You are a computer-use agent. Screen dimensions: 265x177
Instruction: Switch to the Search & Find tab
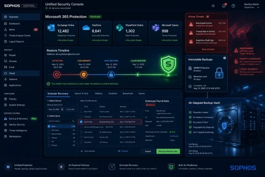[x=81, y=94]
